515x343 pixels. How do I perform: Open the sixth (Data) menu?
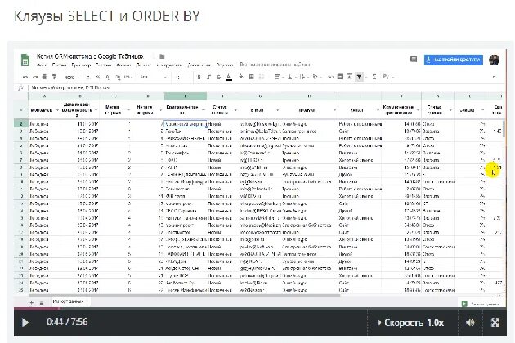pos(144,65)
